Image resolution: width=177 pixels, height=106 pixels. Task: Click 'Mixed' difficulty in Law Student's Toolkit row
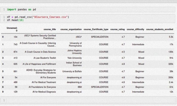click(141, 58)
